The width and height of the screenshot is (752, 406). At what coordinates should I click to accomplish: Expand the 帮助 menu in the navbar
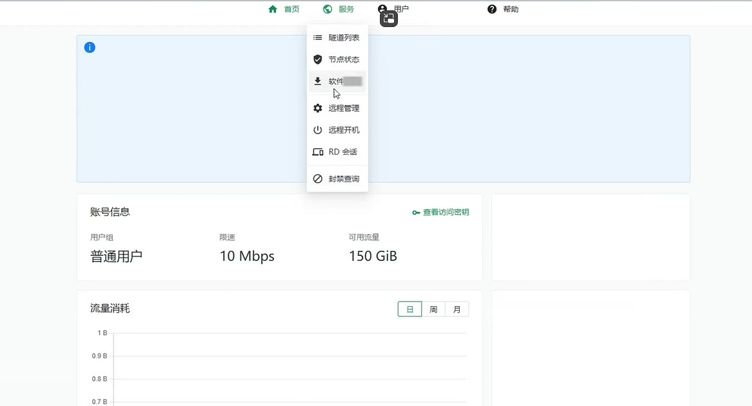pyautogui.click(x=510, y=9)
